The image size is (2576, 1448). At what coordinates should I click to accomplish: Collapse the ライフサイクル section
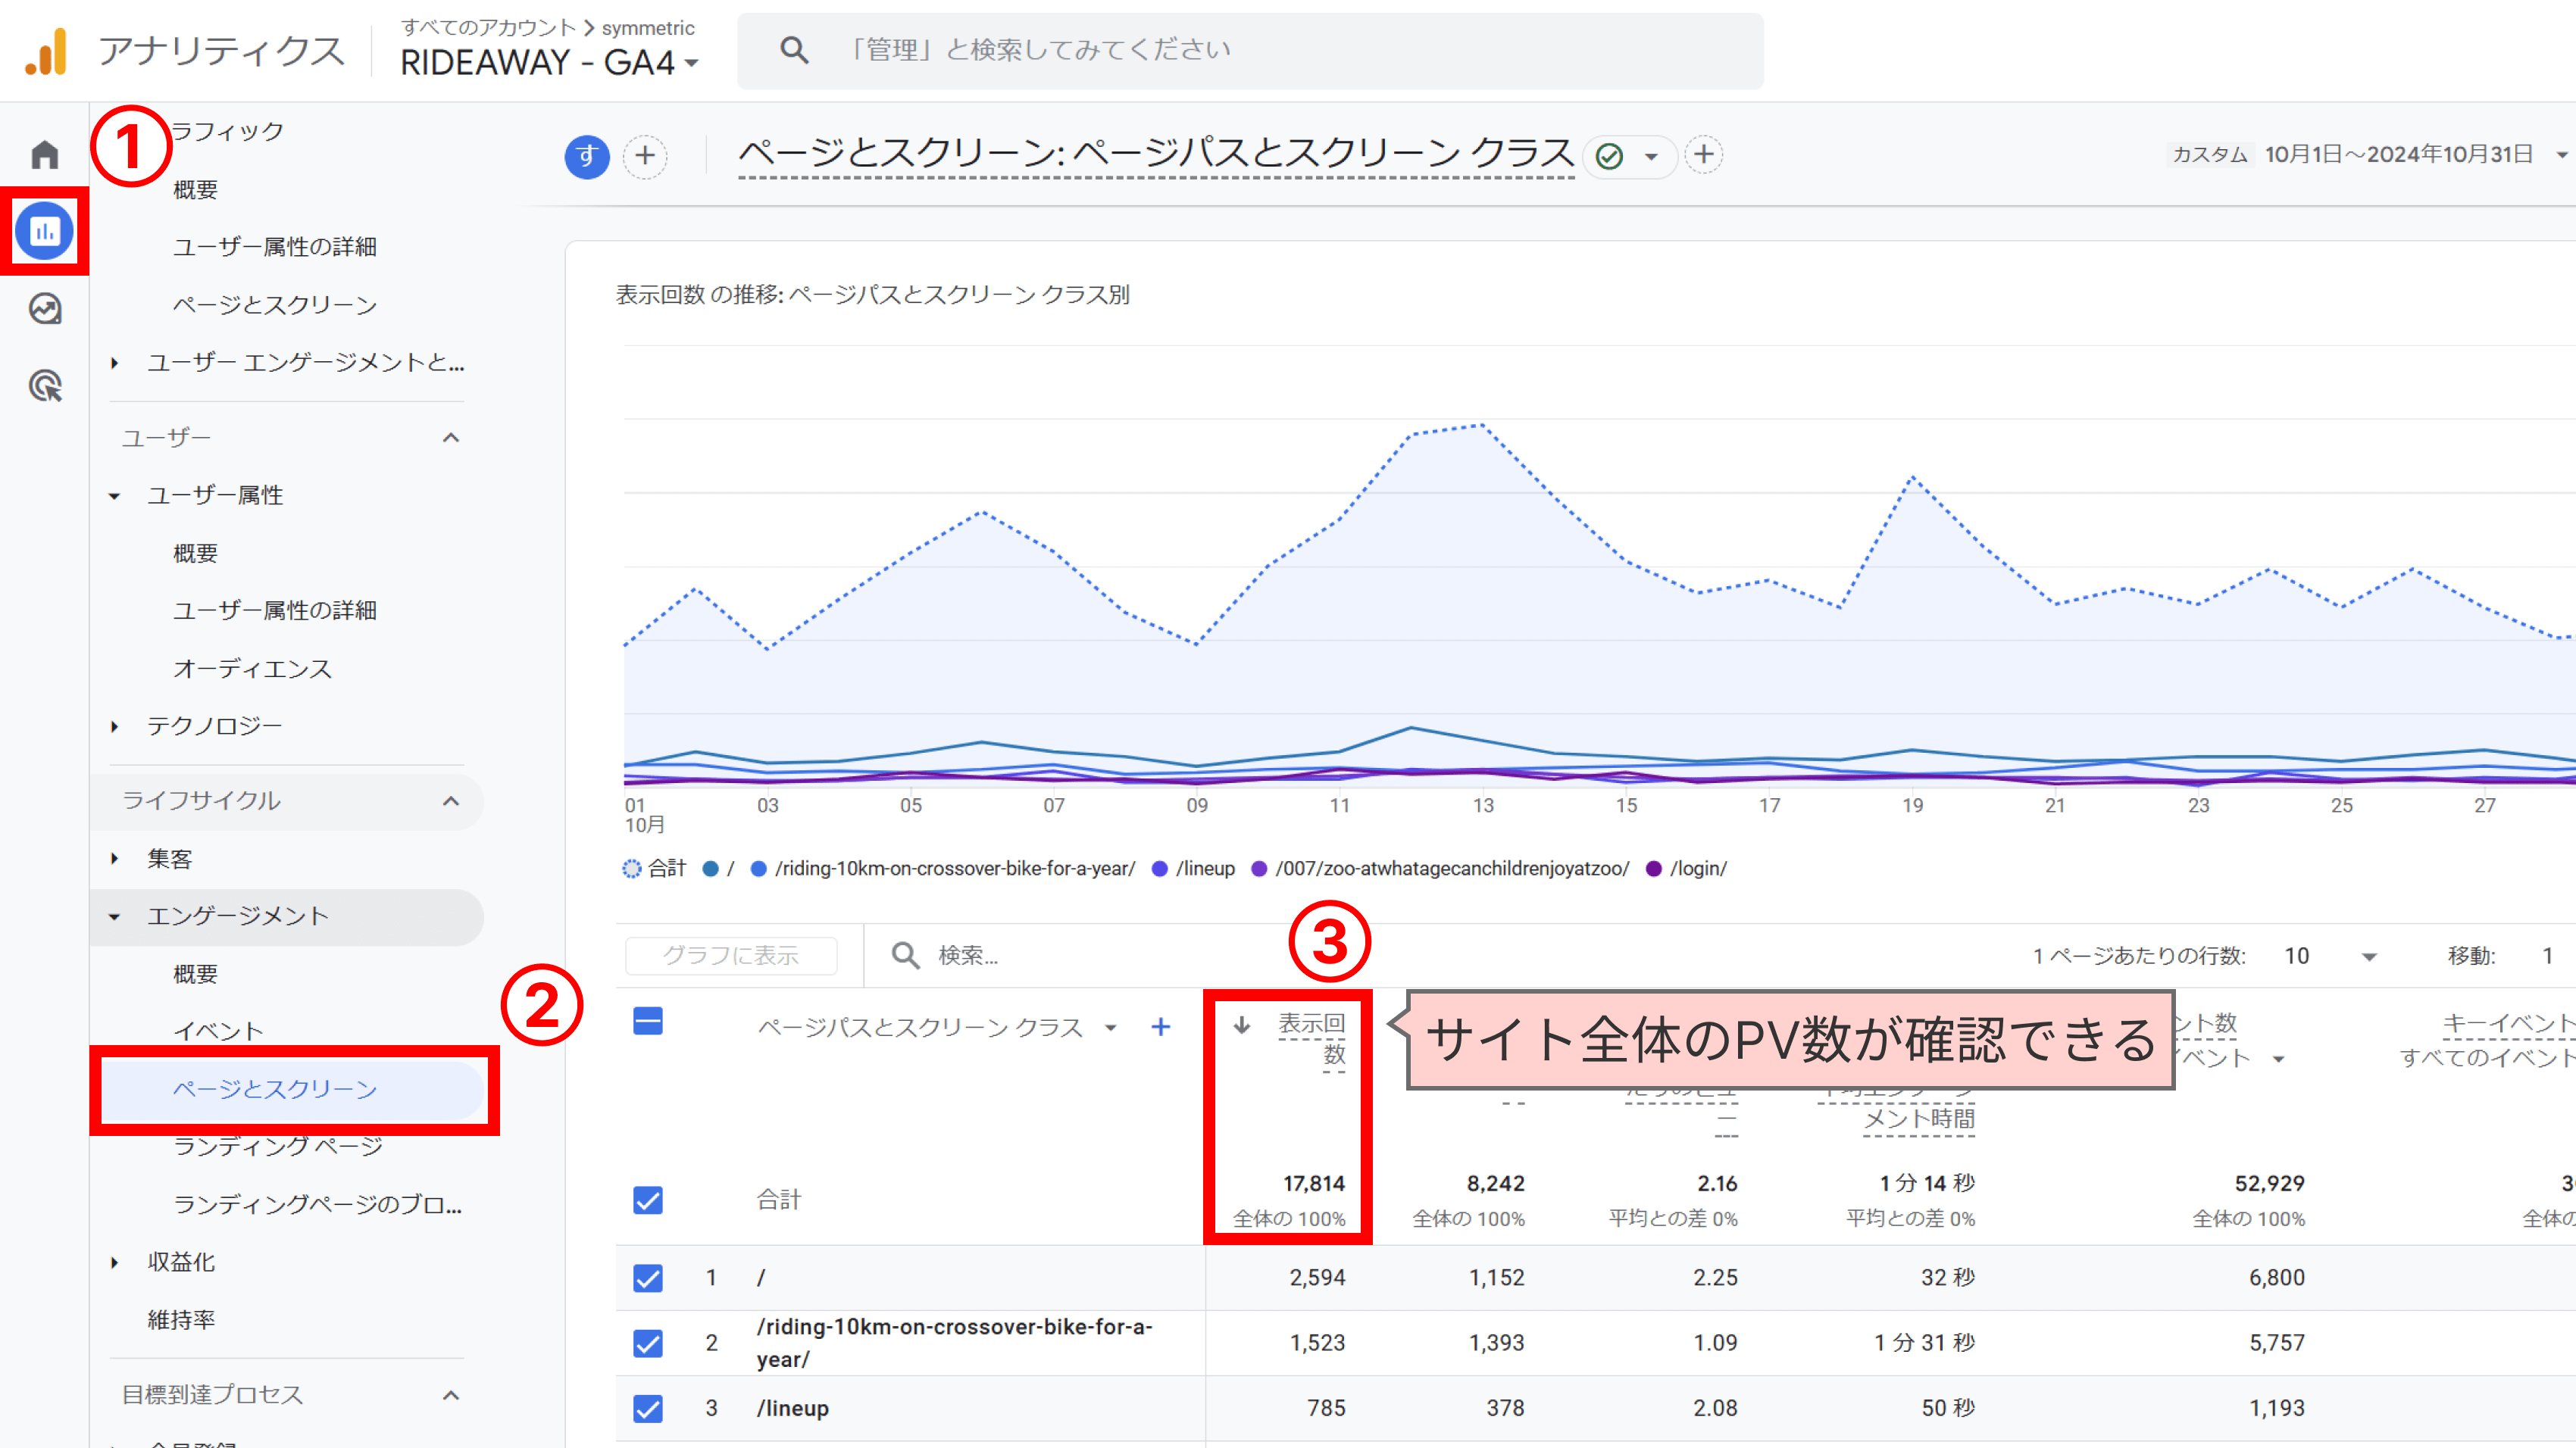(451, 801)
